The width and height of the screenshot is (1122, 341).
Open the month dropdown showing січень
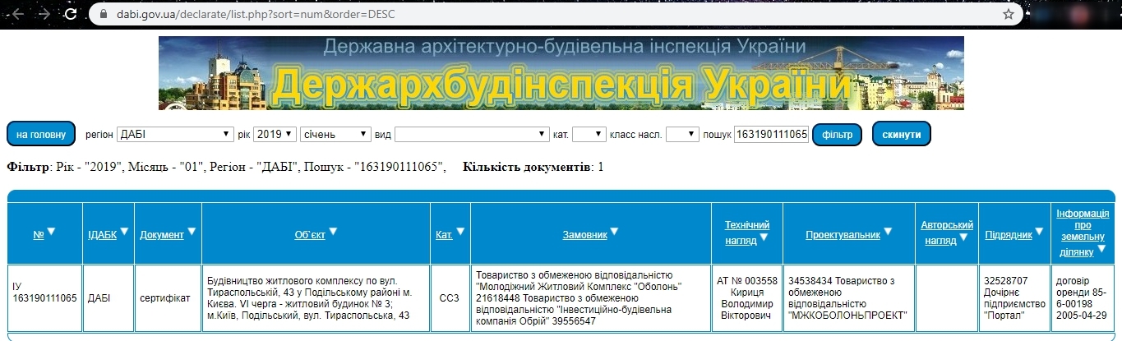pyautogui.click(x=336, y=134)
